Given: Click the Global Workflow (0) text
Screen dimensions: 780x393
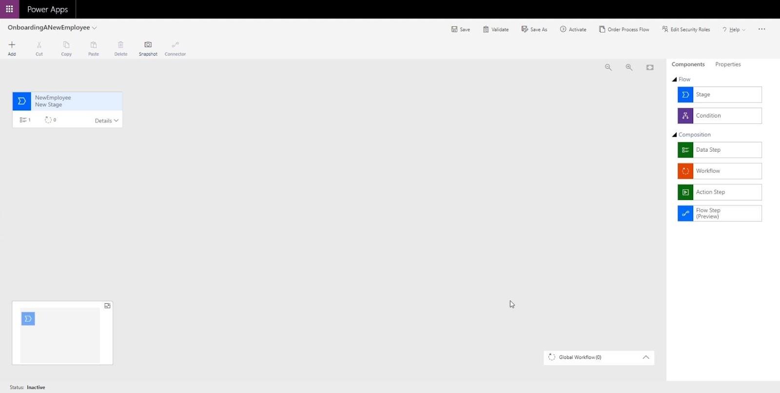Looking at the screenshot, I should pos(580,357).
